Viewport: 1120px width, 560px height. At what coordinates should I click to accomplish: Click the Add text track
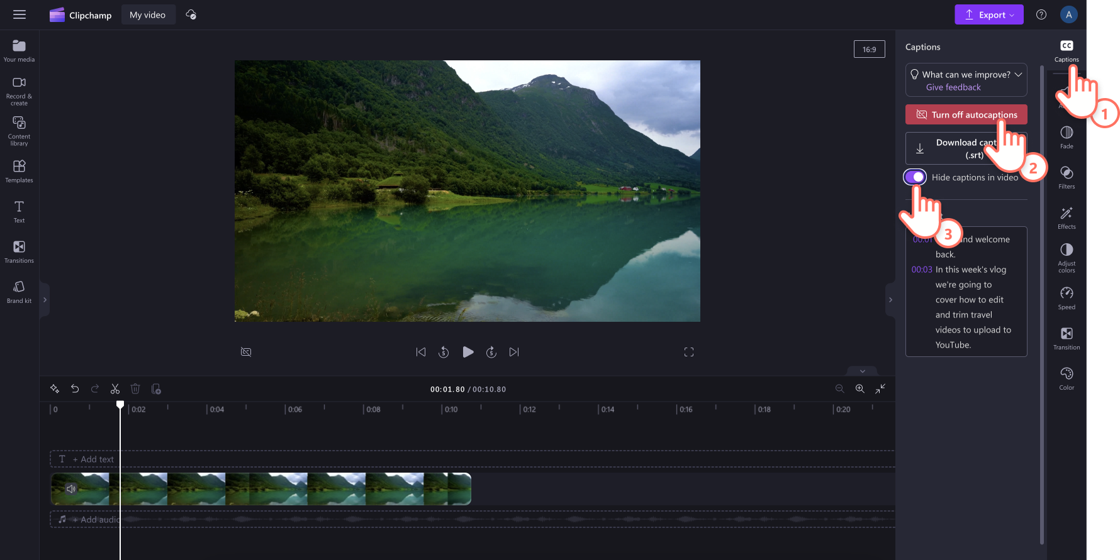click(472, 459)
